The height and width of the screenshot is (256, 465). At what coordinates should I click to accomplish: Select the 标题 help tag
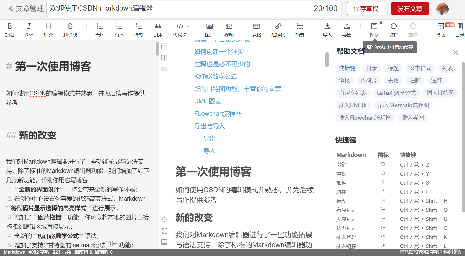click(393, 68)
